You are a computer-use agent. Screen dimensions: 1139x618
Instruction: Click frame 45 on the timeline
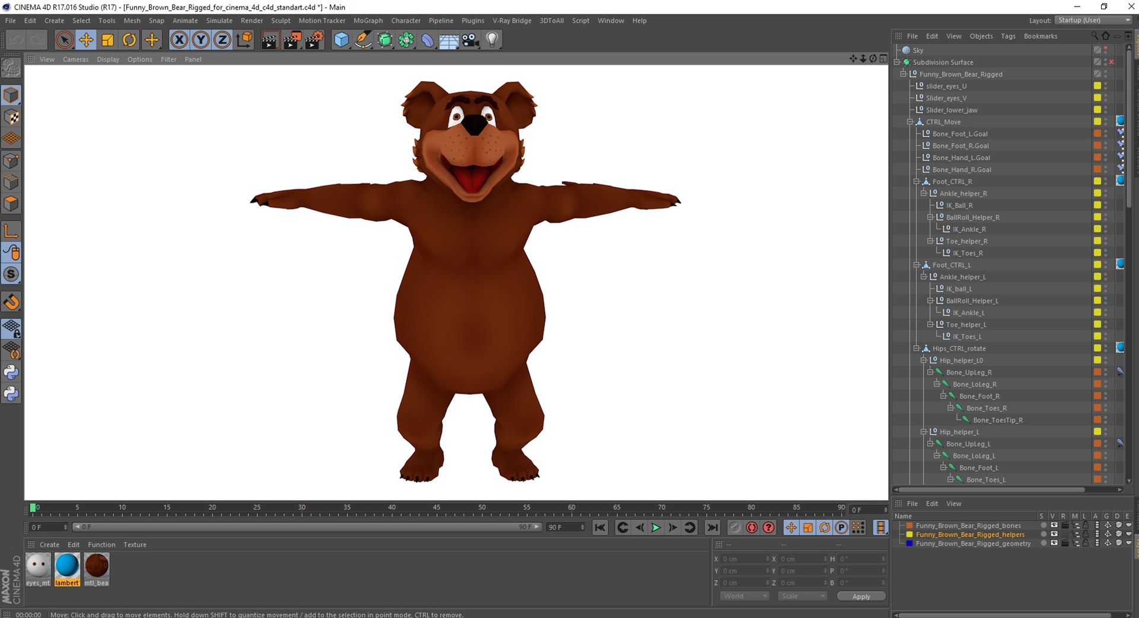pos(437,508)
